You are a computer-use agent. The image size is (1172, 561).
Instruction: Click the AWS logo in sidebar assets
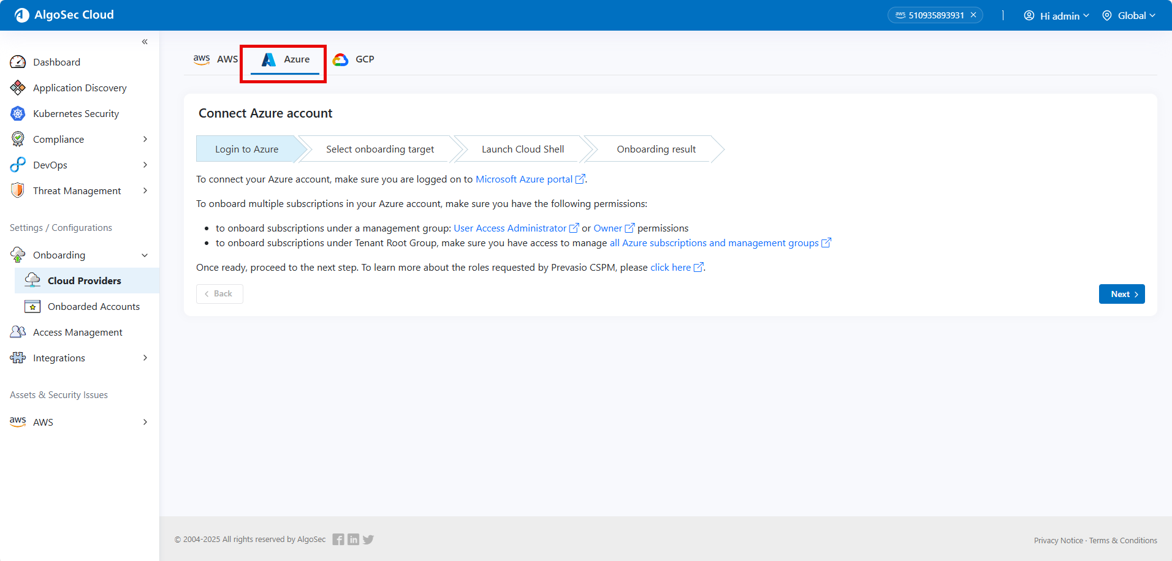tap(18, 421)
